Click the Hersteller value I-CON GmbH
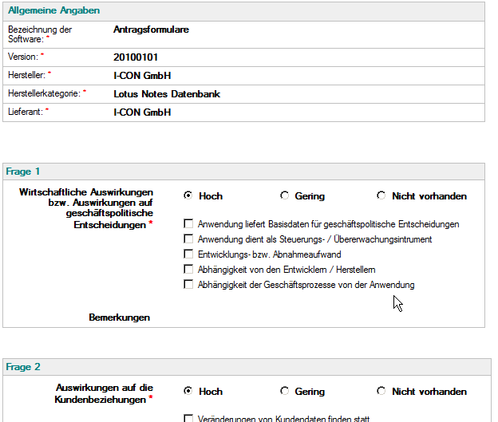 (x=142, y=76)
